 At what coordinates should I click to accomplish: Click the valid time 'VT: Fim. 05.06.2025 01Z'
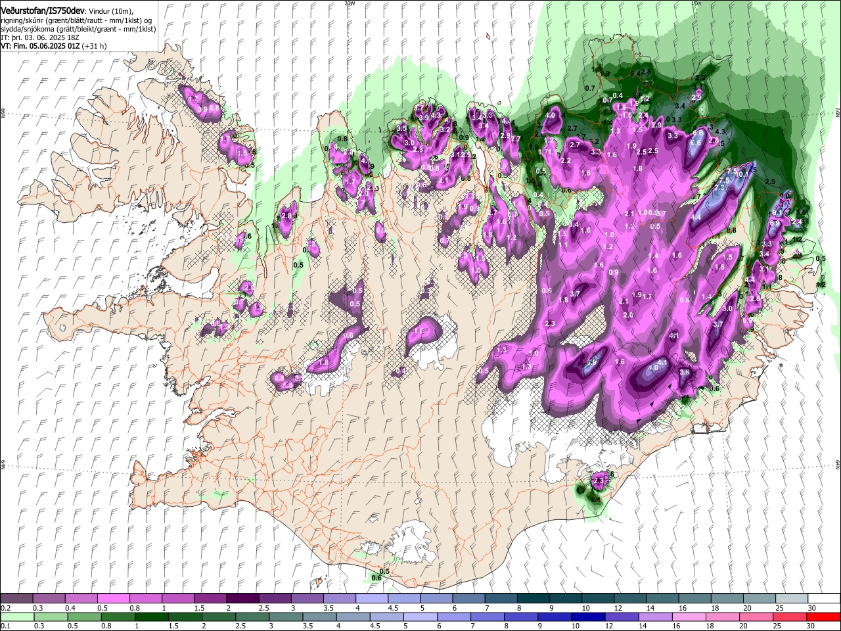[40, 46]
